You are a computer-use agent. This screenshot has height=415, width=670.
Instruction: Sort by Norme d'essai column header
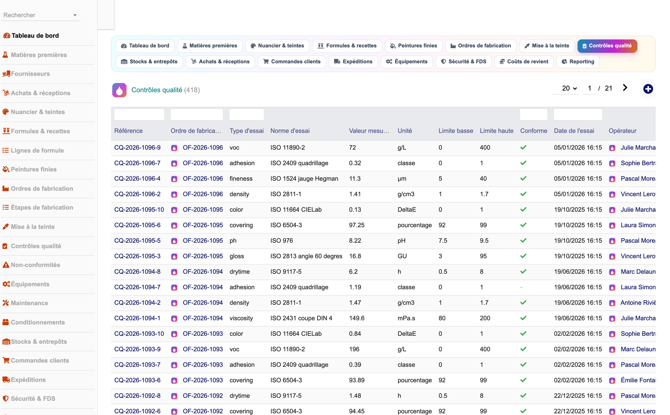point(290,131)
